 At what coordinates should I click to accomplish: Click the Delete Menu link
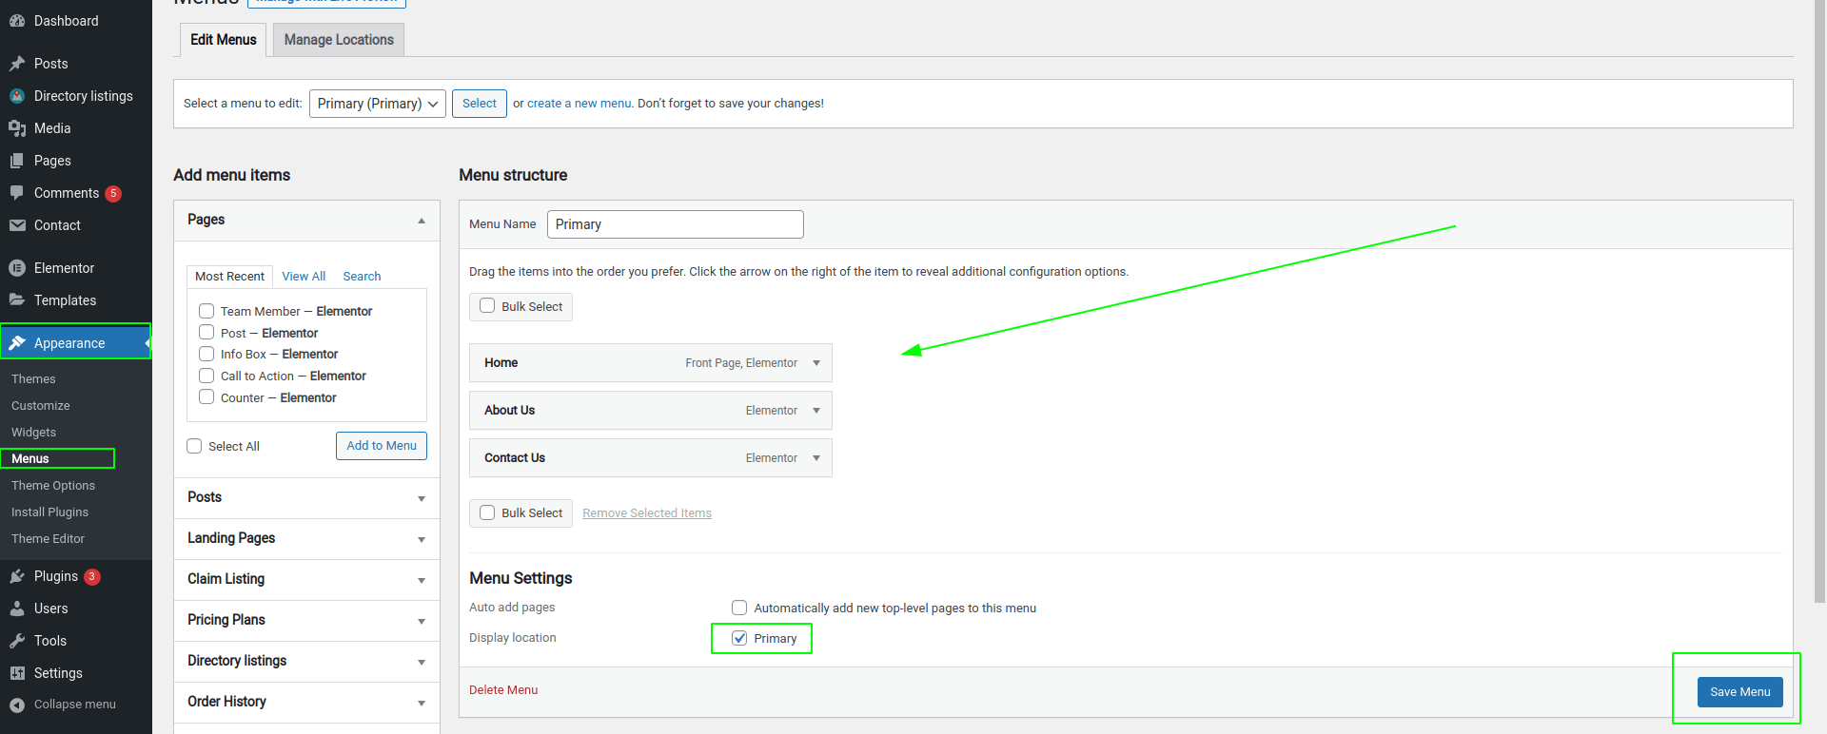[503, 690]
